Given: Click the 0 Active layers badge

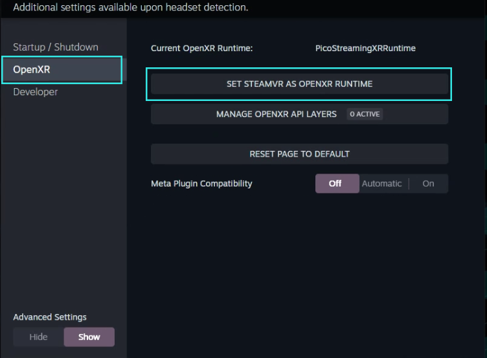Looking at the screenshot, I should tap(365, 114).
